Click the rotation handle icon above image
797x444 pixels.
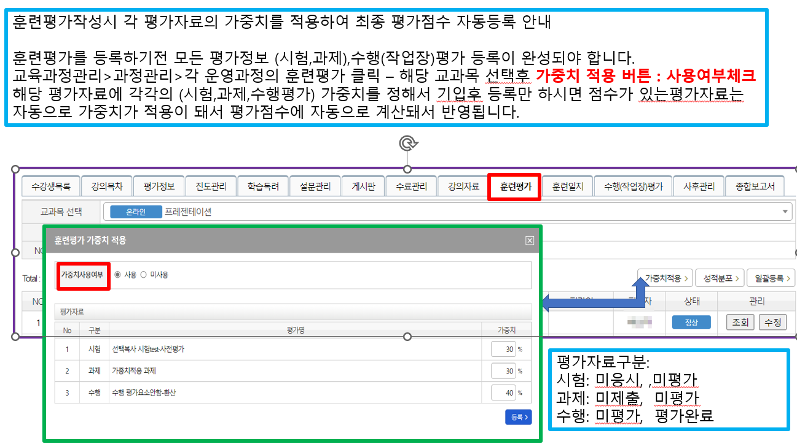[406, 144]
